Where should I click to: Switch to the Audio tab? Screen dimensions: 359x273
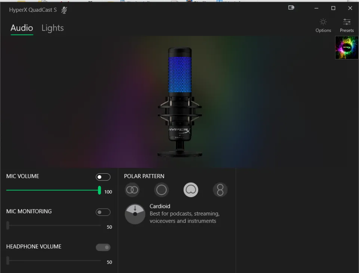(x=22, y=28)
